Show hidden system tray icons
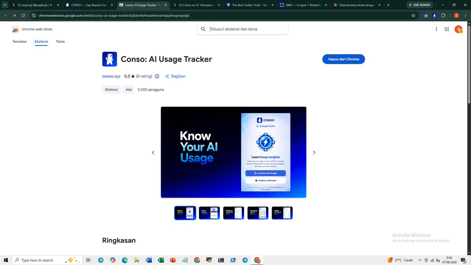Screen dimensions: 471x265 pyautogui.click(x=420, y=260)
